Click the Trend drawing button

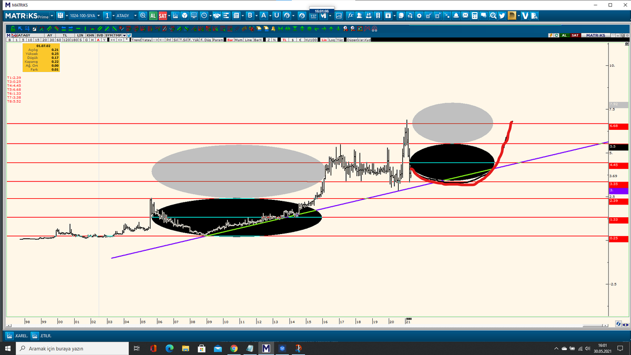coord(136,40)
